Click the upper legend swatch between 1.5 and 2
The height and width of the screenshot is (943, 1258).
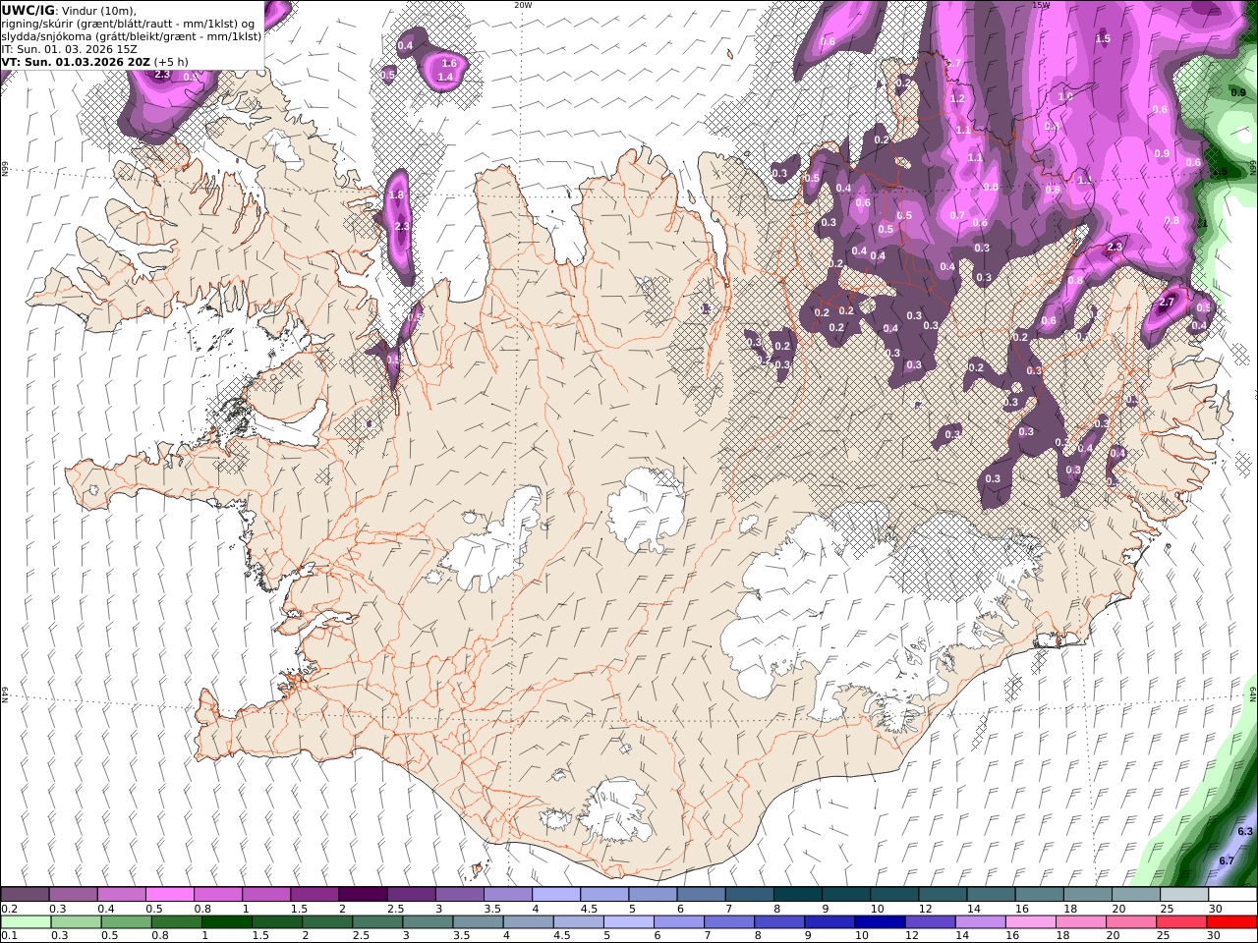coord(314,894)
